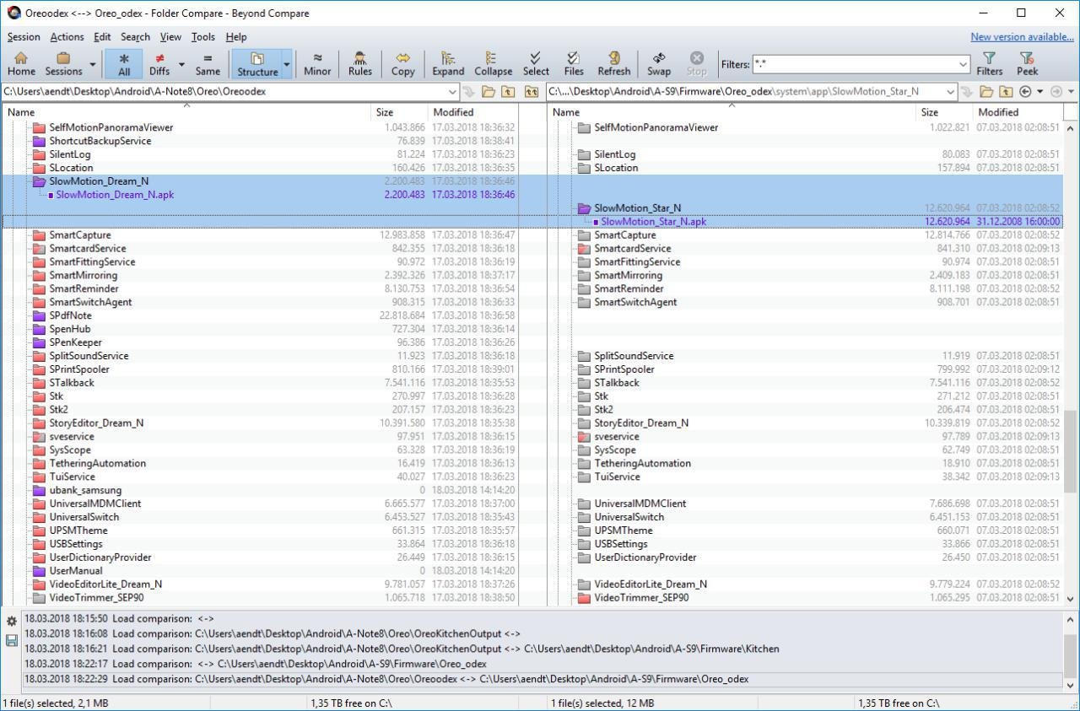Toggle the Peek filter icon
Screen dimensions: 1080x711
pos(1027,64)
